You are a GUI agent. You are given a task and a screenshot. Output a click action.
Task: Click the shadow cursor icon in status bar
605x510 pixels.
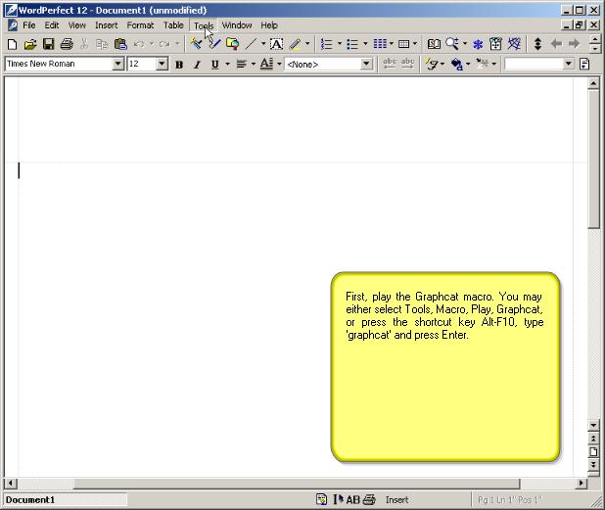pos(338,500)
